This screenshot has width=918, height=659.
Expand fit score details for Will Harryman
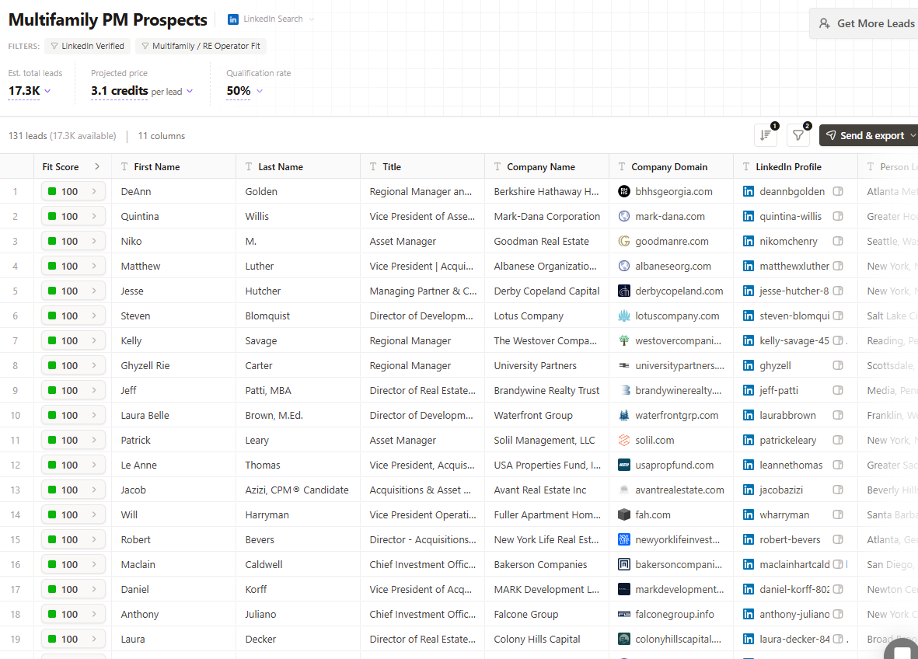pyautogui.click(x=94, y=514)
